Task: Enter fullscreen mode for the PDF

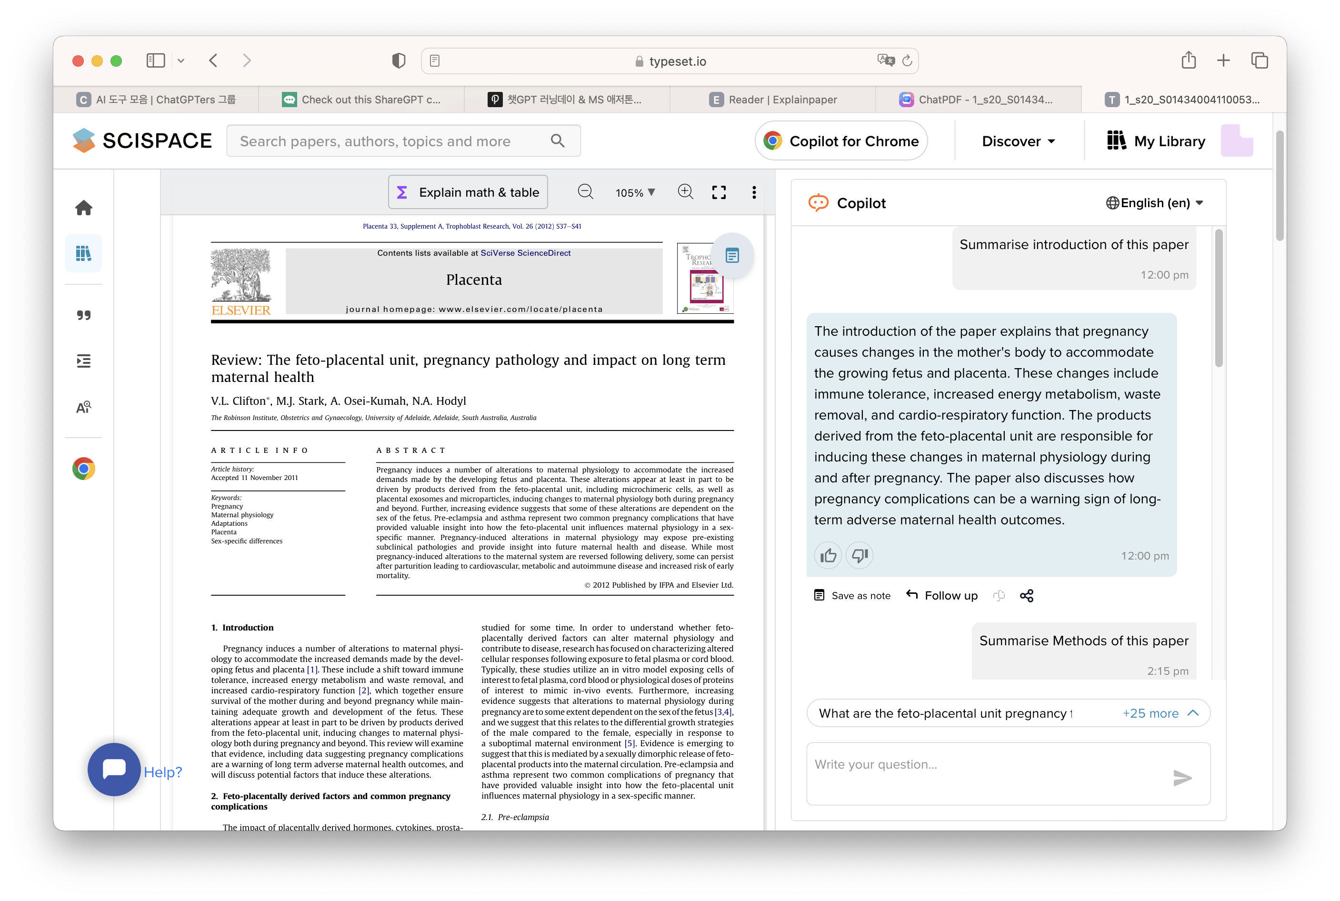Action: (x=719, y=192)
